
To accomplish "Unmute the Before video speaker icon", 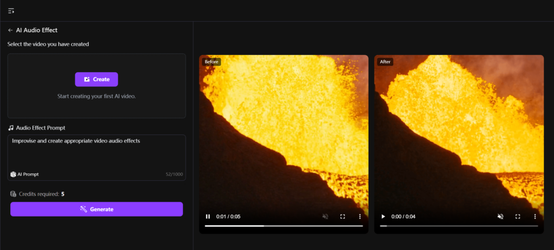I will pyautogui.click(x=325, y=217).
